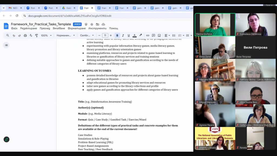The image size is (277, 156).
Task: Toggle bold formatting button
Action: coord(117,35)
